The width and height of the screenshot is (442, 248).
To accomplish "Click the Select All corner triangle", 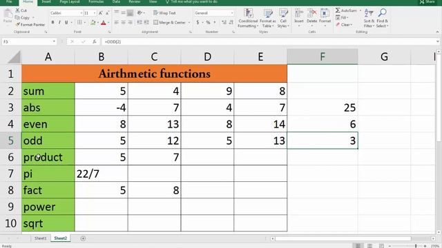I will (14, 56).
